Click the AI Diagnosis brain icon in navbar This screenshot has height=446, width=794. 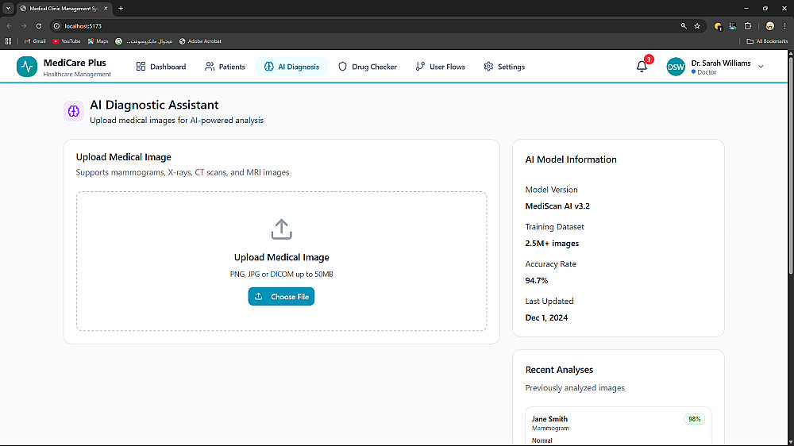[x=269, y=67]
